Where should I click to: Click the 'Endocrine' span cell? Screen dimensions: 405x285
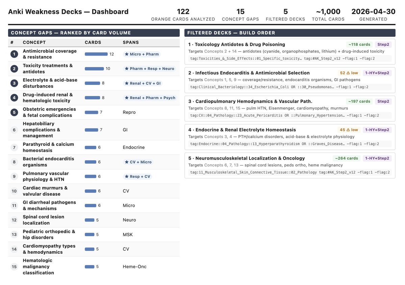coord(134,147)
